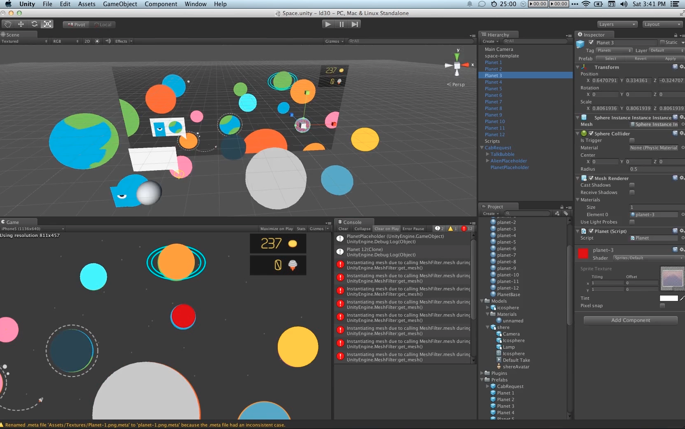The height and width of the screenshot is (429, 685).
Task: Open the Layer Default dropdown
Action: pyautogui.click(x=667, y=50)
